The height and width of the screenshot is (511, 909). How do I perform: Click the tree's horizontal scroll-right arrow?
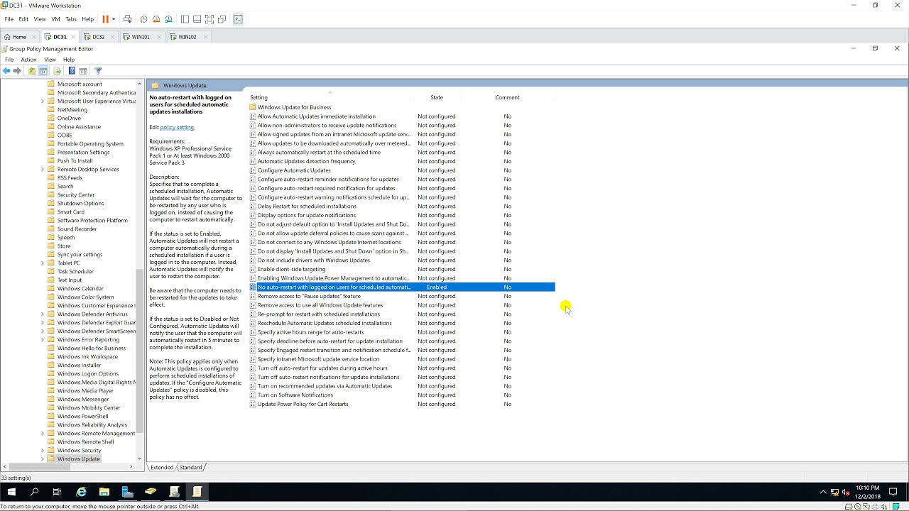[131, 466]
